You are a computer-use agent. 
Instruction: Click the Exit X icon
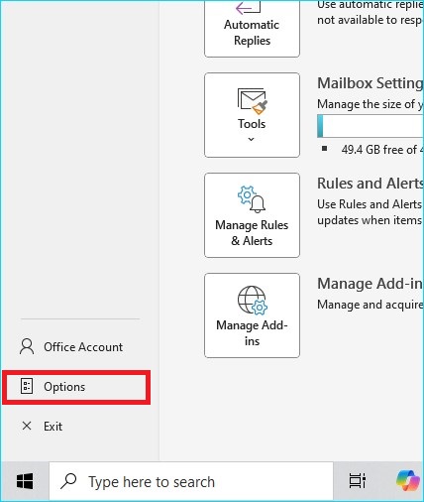(x=27, y=426)
